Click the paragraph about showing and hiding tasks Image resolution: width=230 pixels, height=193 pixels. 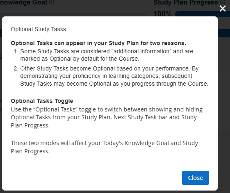(x=107, y=117)
